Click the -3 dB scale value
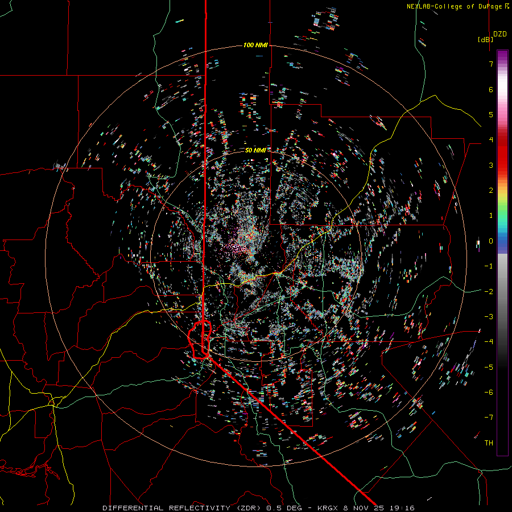The width and height of the screenshot is (512, 512). click(489, 317)
